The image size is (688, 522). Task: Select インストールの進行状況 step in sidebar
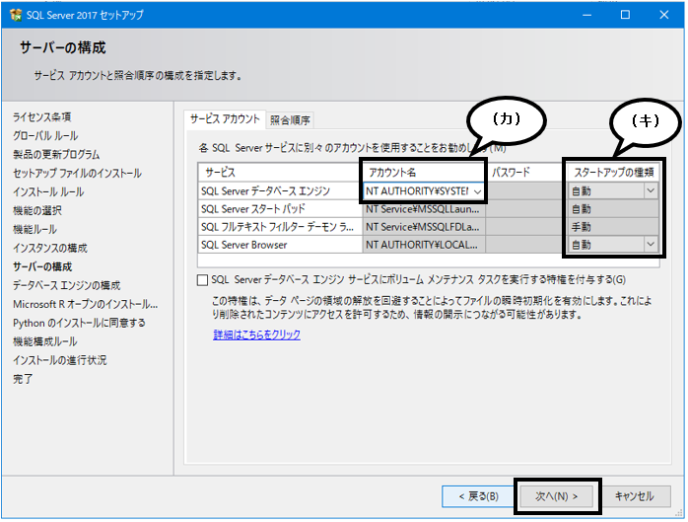pyautogui.click(x=60, y=360)
